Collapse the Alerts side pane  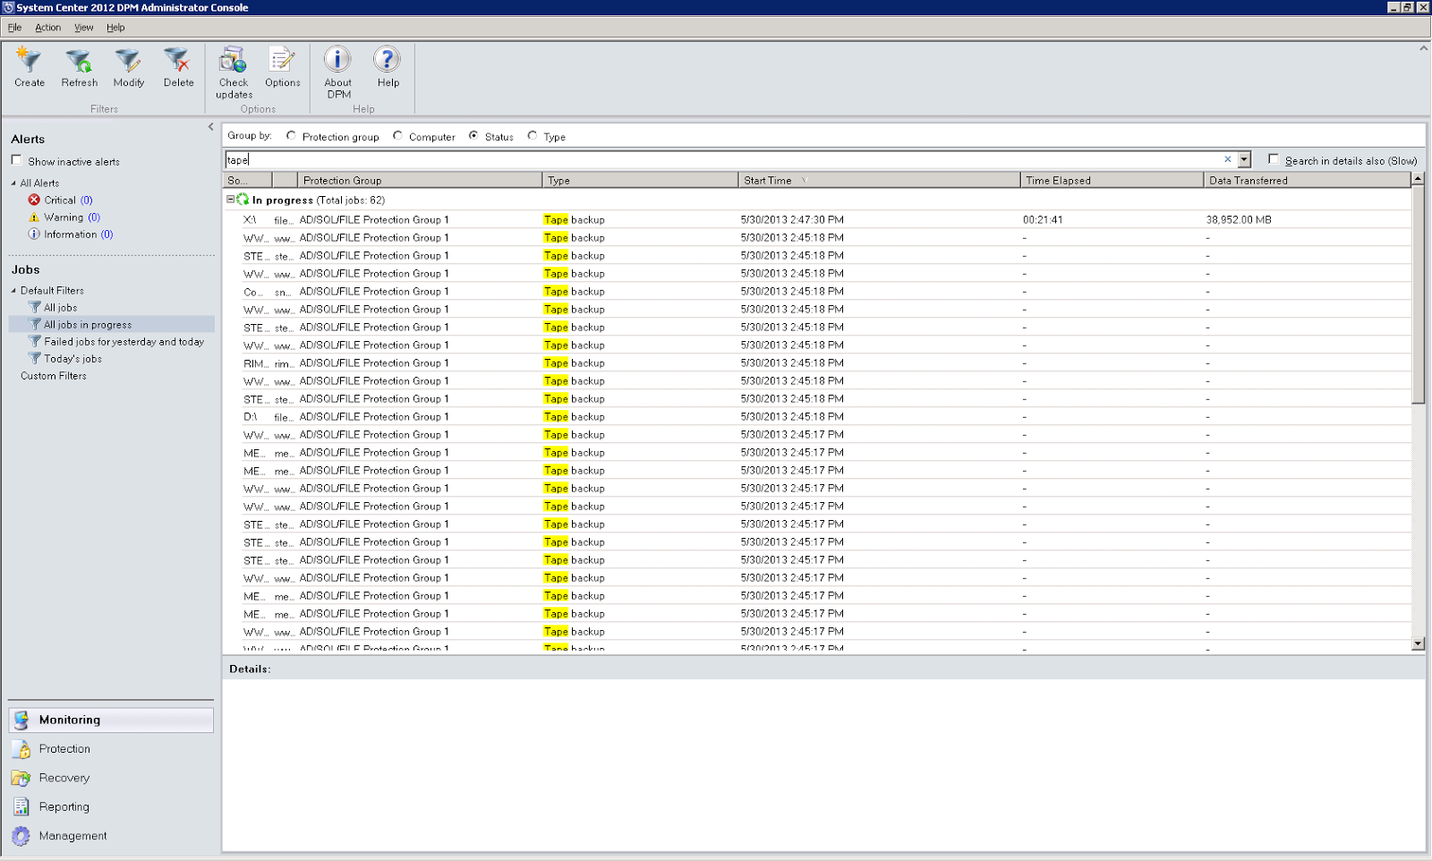pyautogui.click(x=211, y=127)
